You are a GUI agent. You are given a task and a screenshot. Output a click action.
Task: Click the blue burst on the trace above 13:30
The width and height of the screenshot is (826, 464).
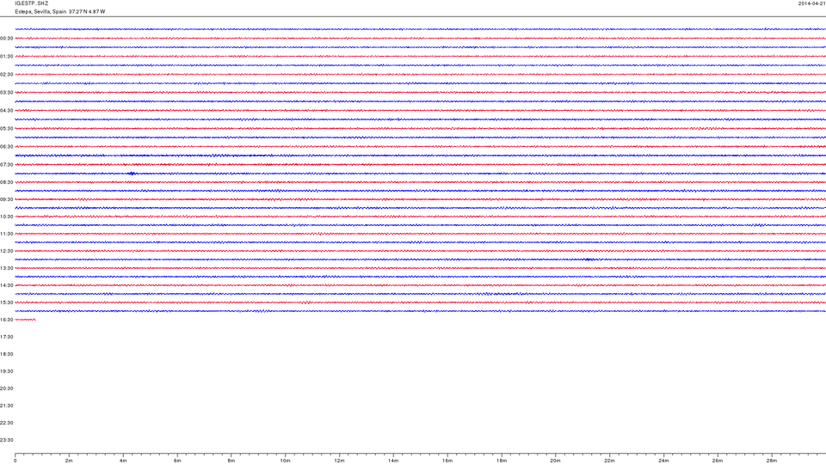click(589, 259)
